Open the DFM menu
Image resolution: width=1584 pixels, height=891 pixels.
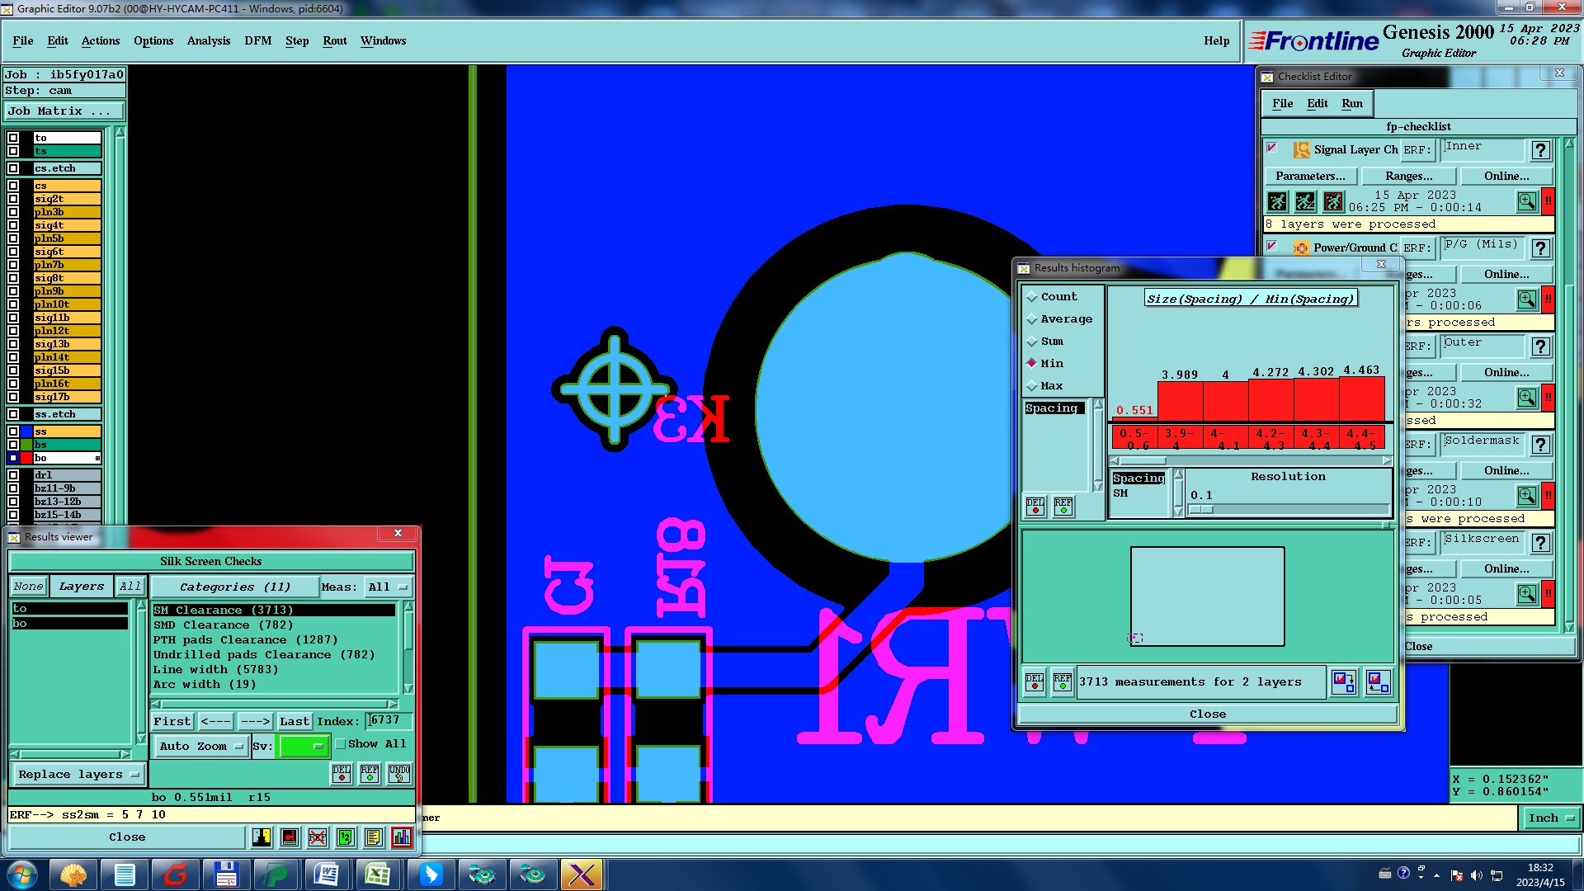257,40
